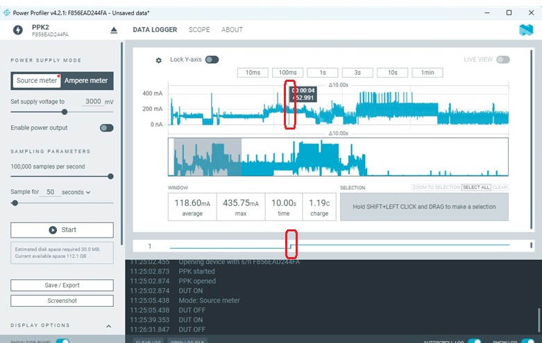Set window to 1s

[x=323, y=73]
